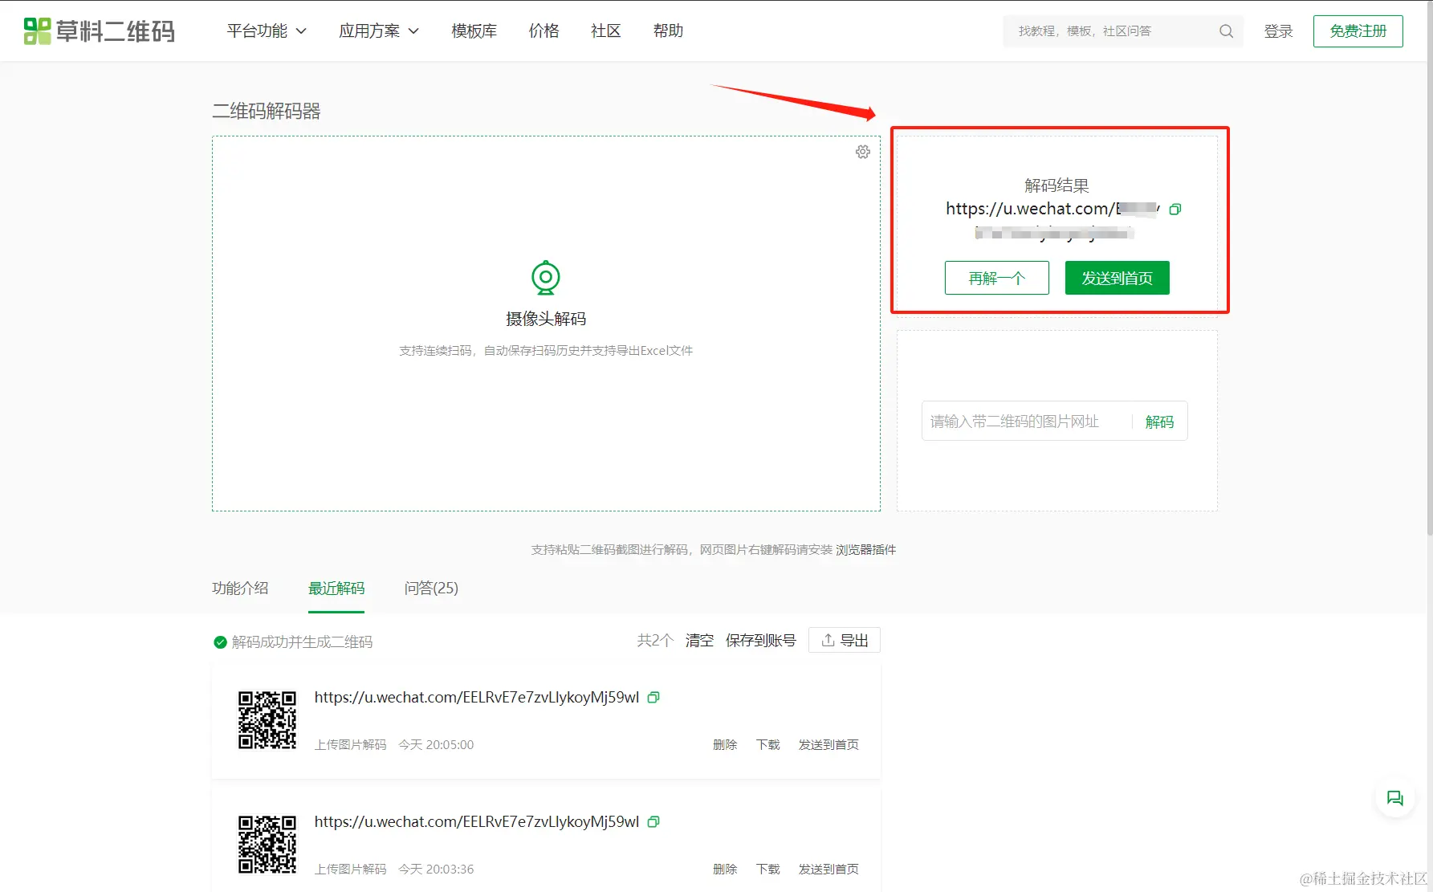Open the 问答(25) tab
Image resolution: width=1433 pixels, height=892 pixels.
[430, 589]
